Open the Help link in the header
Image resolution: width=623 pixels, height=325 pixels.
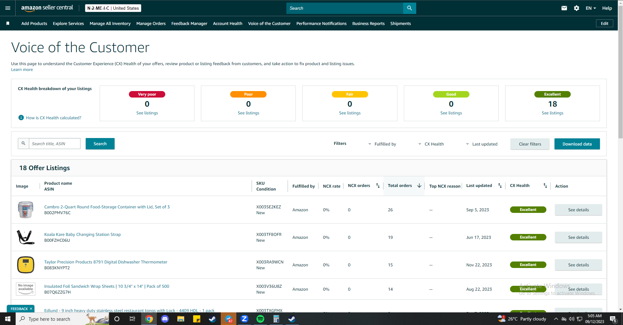[607, 8]
